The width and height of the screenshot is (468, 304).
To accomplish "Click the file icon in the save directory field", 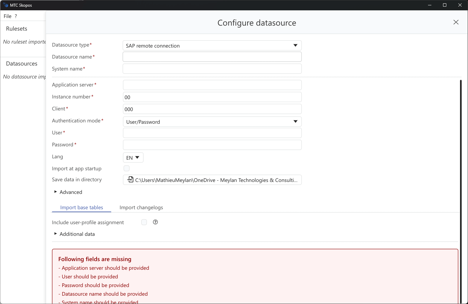I will [x=130, y=180].
